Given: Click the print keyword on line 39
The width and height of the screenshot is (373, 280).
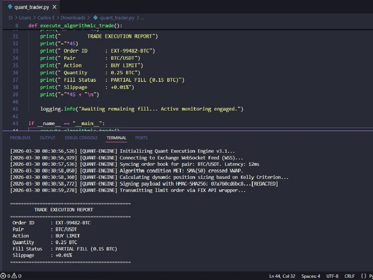Looking at the screenshot, I should click(x=47, y=94).
